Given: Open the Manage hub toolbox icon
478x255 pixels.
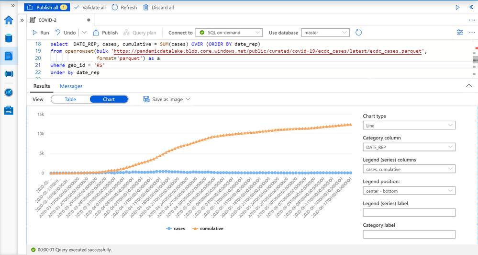Looking at the screenshot, I should pyautogui.click(x=9, y=110).
